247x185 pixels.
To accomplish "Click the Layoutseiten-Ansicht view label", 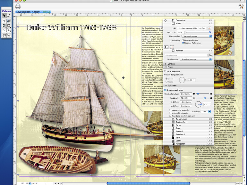I will coord(28,12).
